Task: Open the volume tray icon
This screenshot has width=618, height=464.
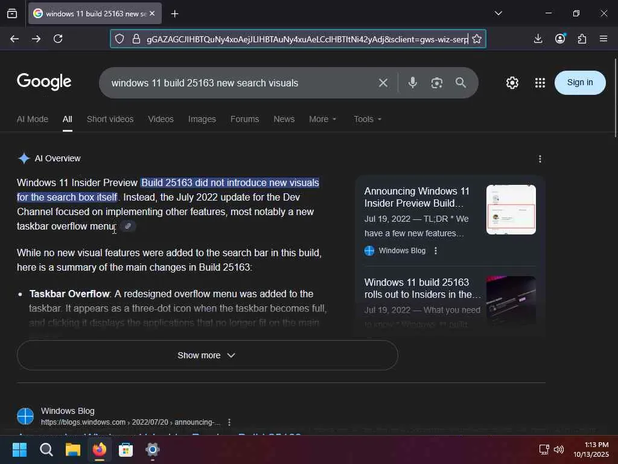Action: [559, 449]
